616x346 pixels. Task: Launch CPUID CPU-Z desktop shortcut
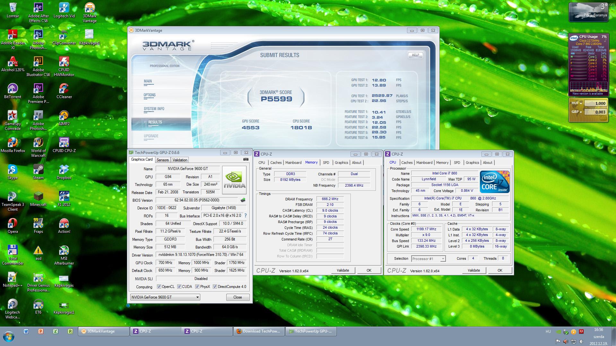click(x=64, y=145)
